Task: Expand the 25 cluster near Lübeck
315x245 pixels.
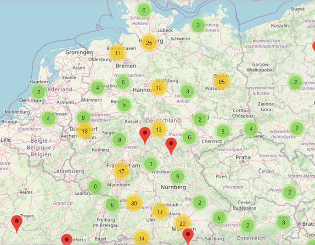Action: (149, 43)
